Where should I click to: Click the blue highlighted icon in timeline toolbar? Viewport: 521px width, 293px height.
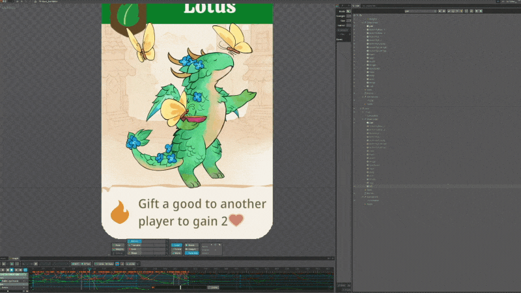point(117,264)
